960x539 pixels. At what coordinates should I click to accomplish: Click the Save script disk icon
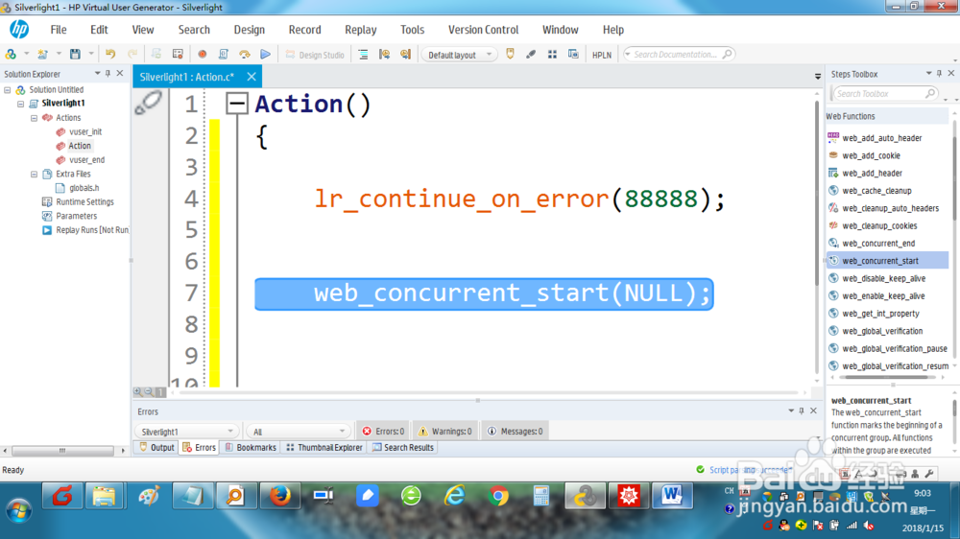[75, 55]
